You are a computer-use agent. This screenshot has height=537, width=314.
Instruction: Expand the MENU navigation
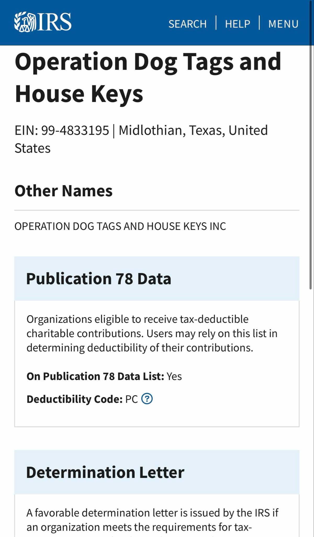point(283,24)
